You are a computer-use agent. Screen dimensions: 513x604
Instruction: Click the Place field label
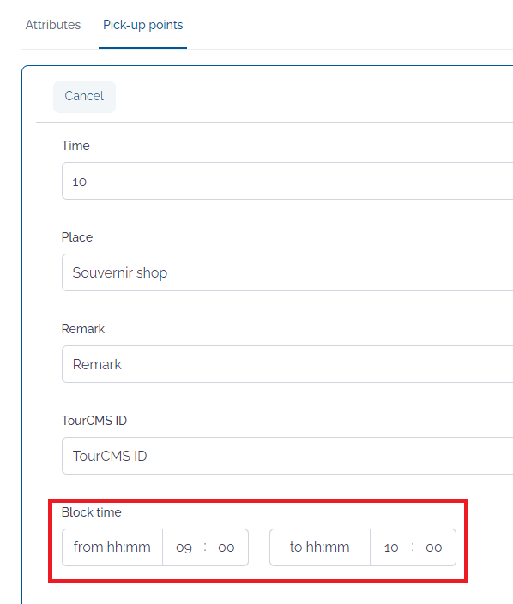point(77,237)
